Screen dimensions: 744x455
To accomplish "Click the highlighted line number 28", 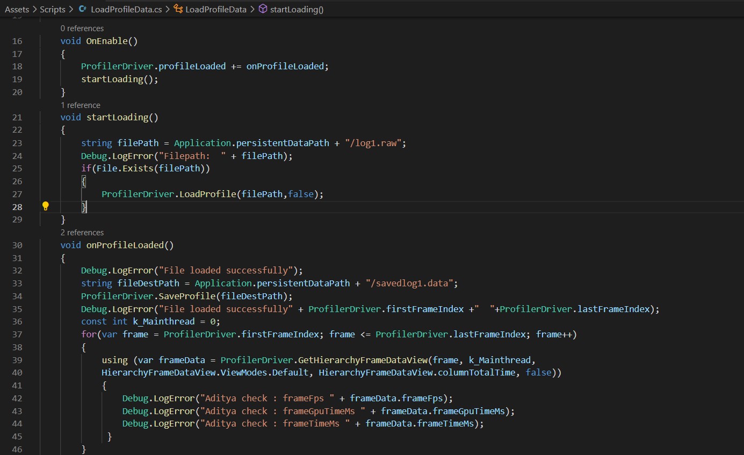I will (17, 207).
